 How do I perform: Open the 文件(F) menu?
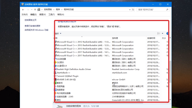coord(25,14)
